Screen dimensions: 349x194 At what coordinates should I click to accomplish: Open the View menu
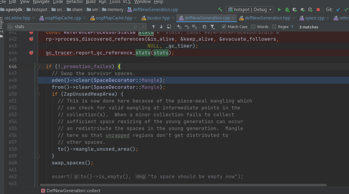pyautogui.click(x=25, y=2)
